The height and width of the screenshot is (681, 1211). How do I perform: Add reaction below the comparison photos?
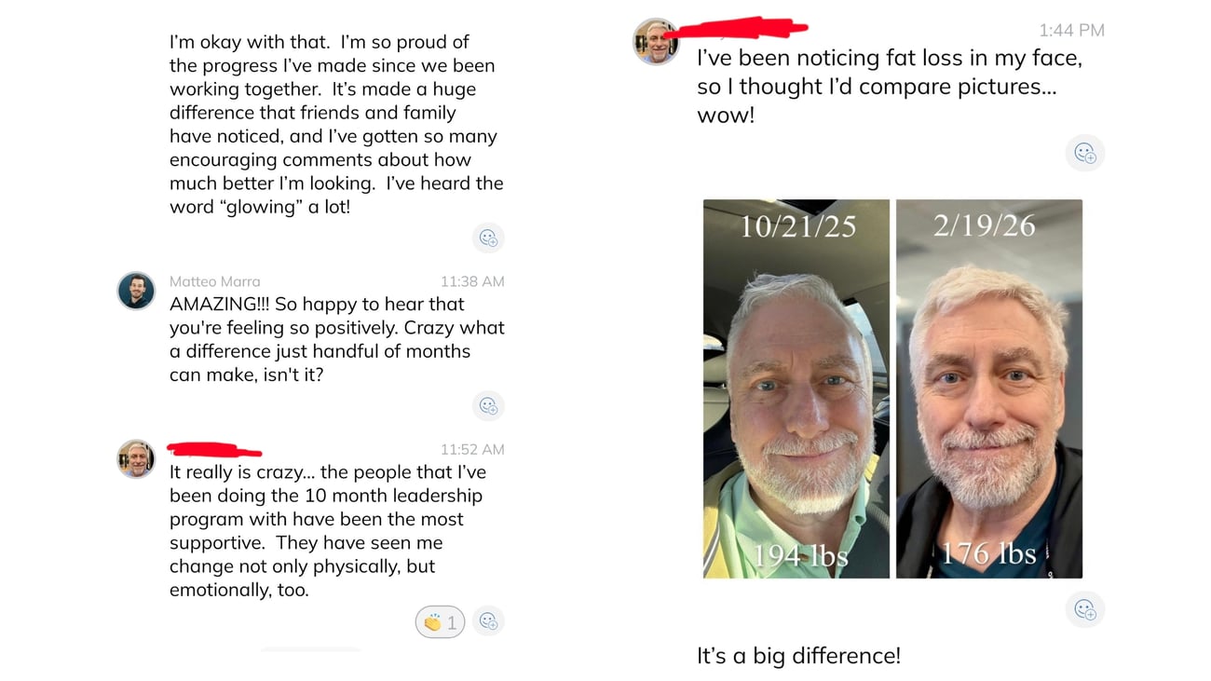point(1084,609)
